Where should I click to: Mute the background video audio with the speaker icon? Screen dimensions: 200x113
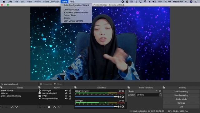tap(119, 97)
